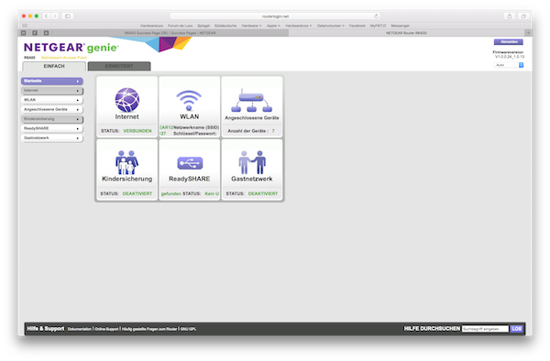
Task: Click the Abmelden logout button
Action: 509,42
